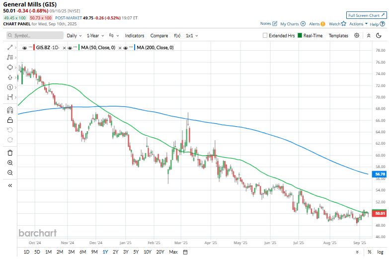This screenshot has width=389, height=261.
Task: Open chart settings gear
Action: click(x=357, y=35)
